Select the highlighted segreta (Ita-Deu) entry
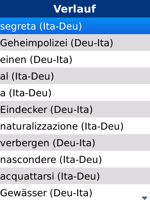Screen dimensions: 150x200 pos(75,26)
